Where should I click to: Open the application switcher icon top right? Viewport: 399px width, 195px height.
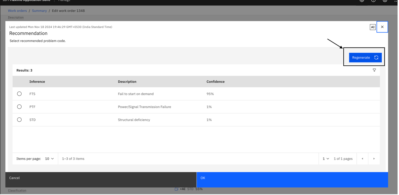tap(396, 1)
